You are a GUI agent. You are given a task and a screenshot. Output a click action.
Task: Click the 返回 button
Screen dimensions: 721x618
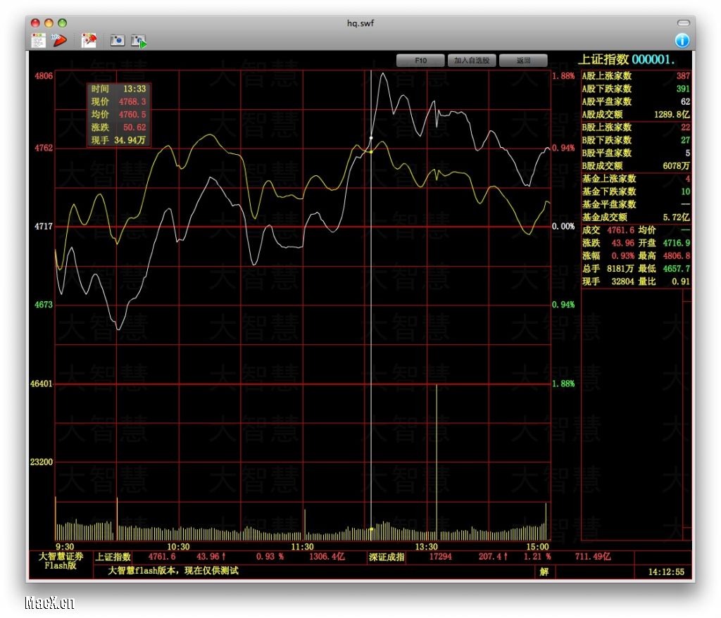523,61
